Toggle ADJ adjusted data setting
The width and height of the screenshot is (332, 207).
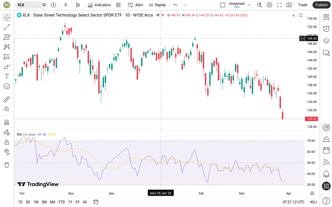click(313, 202)
